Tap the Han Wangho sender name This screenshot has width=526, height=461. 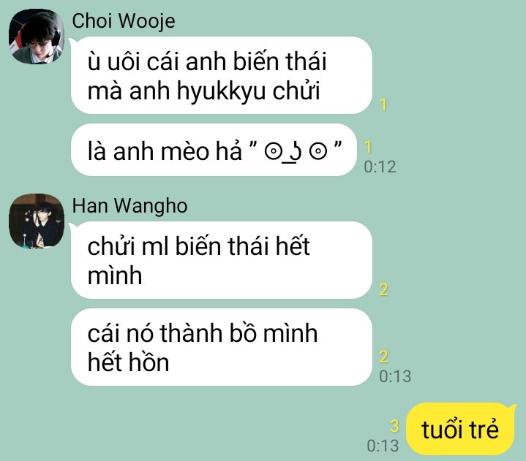[129, 206]
